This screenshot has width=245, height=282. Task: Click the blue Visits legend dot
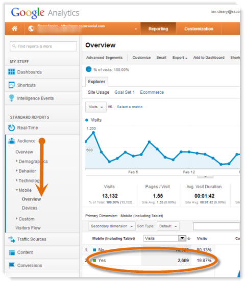click(x=87, y=120)
